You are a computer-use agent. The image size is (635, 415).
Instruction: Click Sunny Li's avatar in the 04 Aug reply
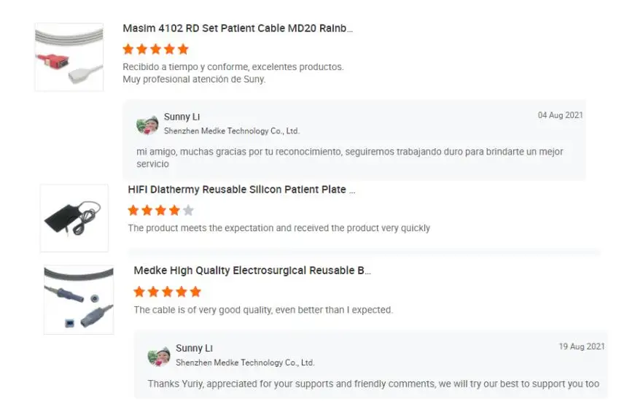147,125
